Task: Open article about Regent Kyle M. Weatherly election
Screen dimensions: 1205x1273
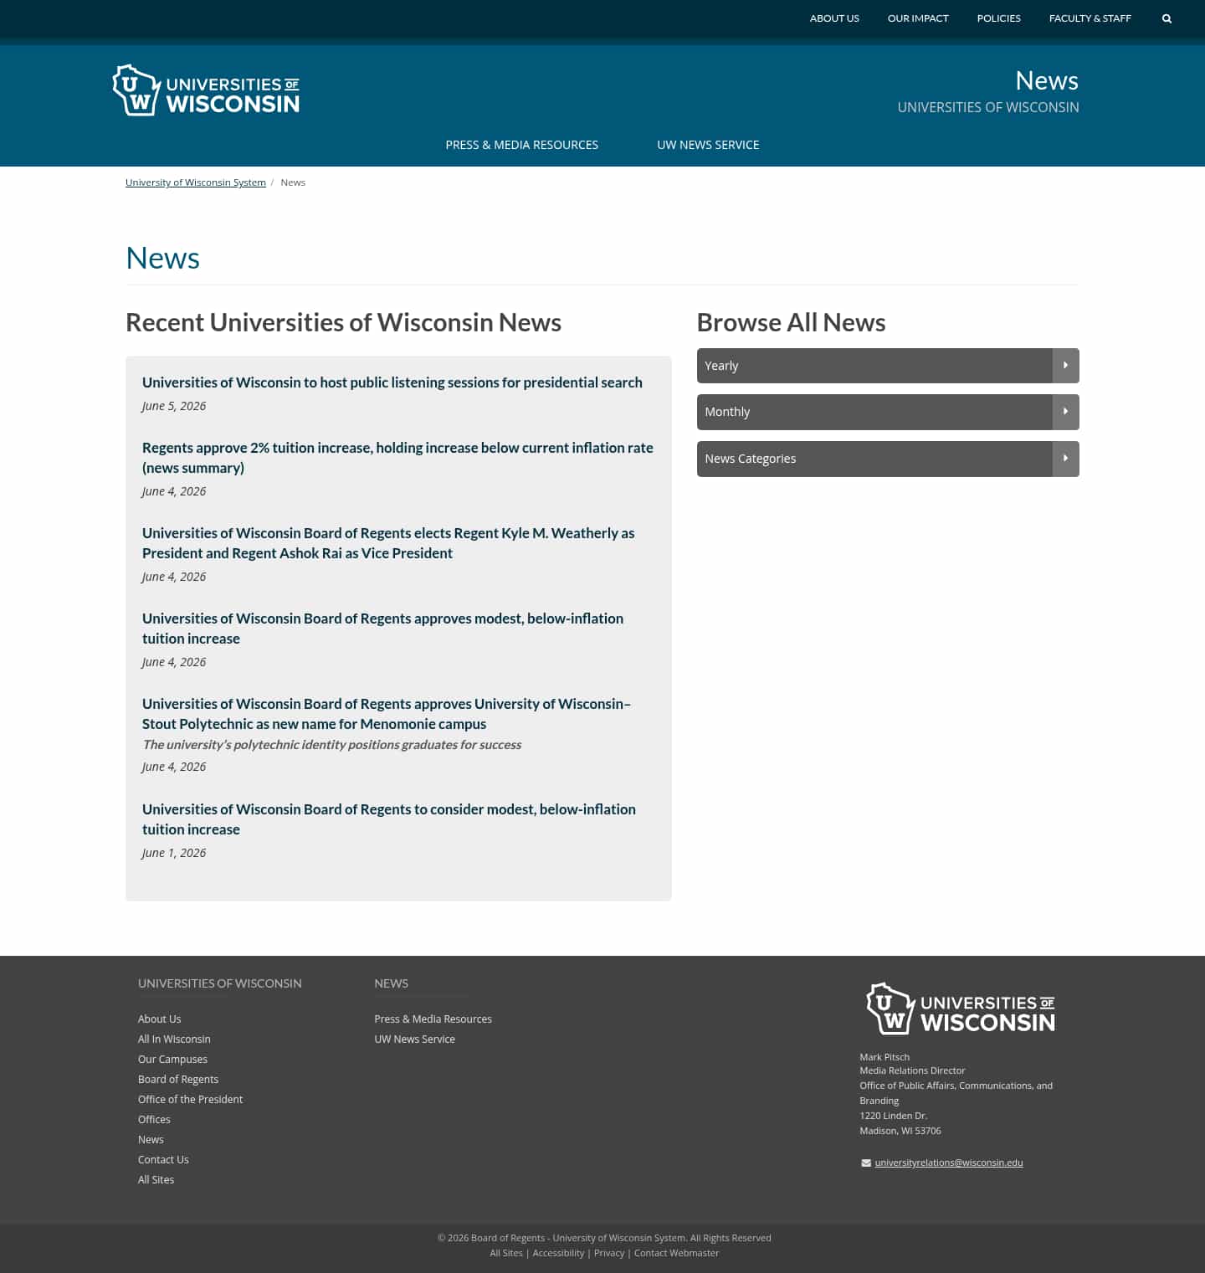Action: [388, 543]
